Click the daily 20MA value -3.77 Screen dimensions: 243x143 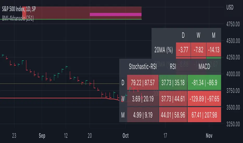pyautogui.click(x=183, y=50)
